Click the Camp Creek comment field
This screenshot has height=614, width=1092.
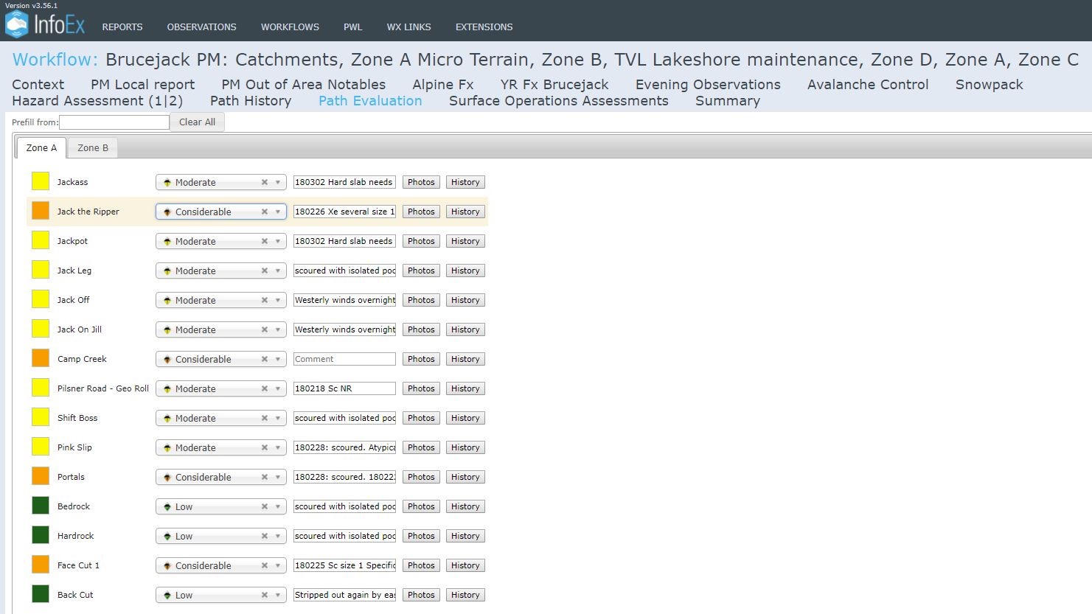344,359
